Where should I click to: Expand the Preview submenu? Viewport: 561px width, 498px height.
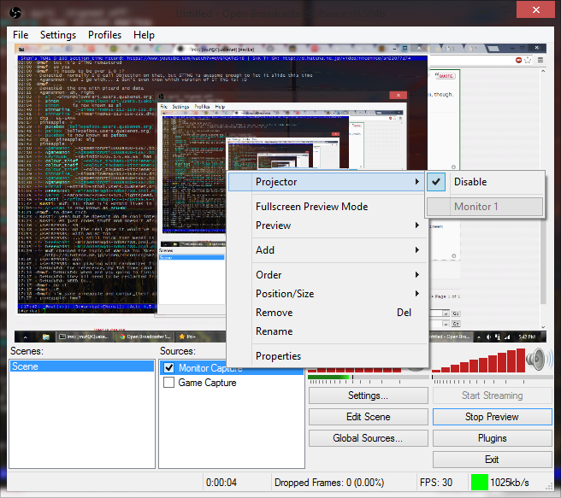(x=328, y=226)
